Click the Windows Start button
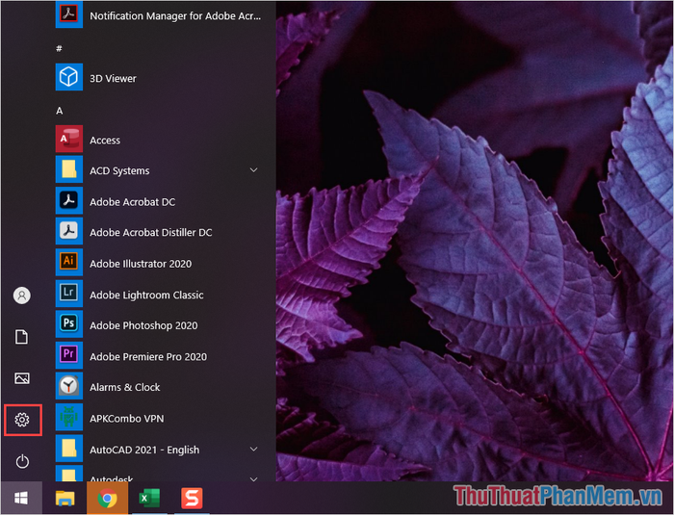The width and height of the screenshot is (674, 515). point(21,498)
